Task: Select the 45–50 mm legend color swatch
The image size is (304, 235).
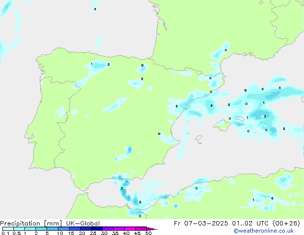Action: tap(141, 229)
